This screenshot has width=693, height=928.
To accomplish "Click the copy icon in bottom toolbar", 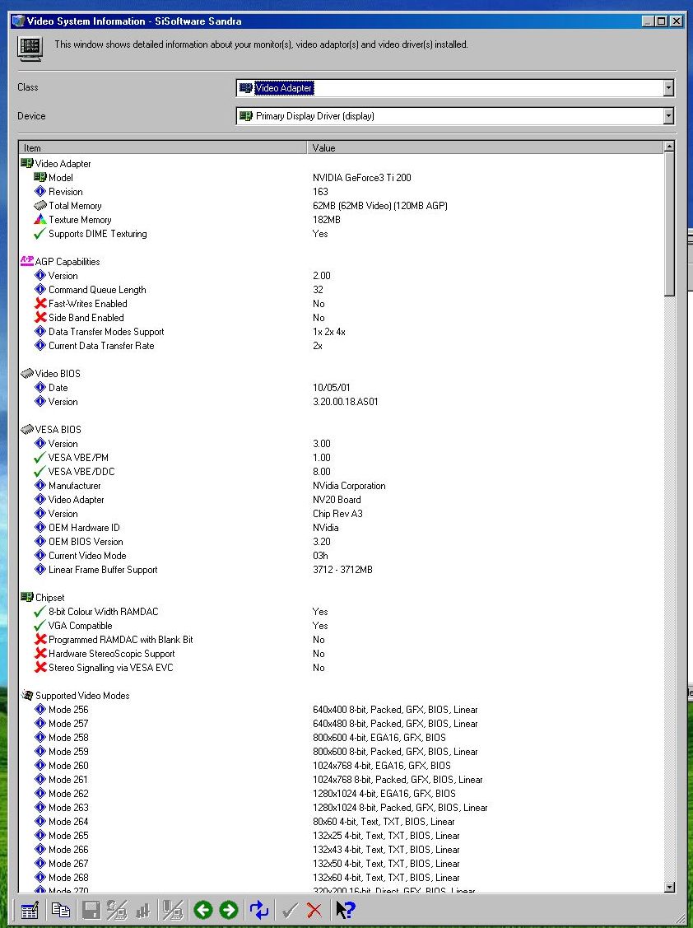I will pos(60,910).
